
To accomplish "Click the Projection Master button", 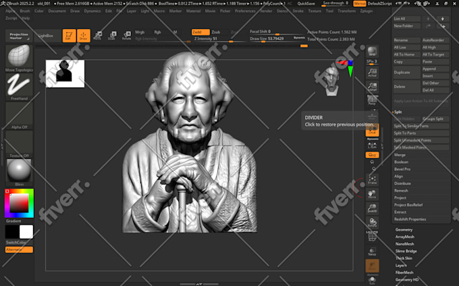I will [x=18, y=36].
